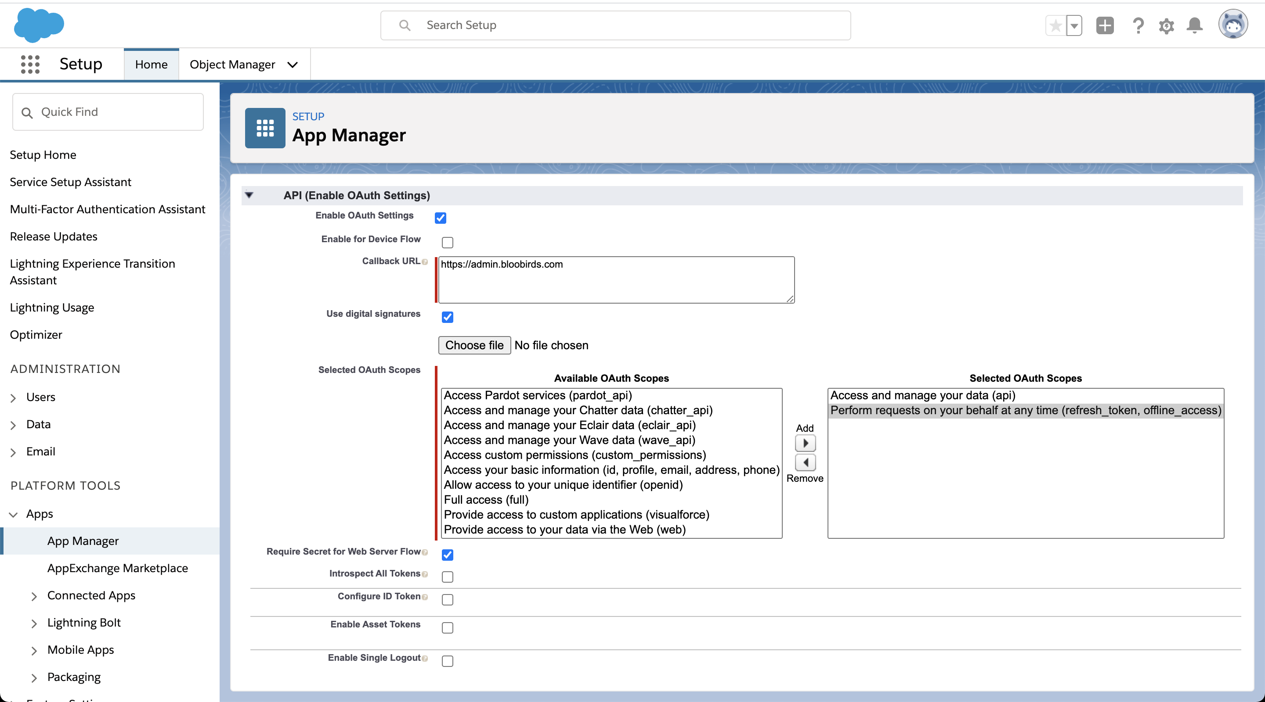Viewport: 1265px width, 702px height.
Task: Expand the Data tree node
Action: pyautogui.click(x=13, y=425)
